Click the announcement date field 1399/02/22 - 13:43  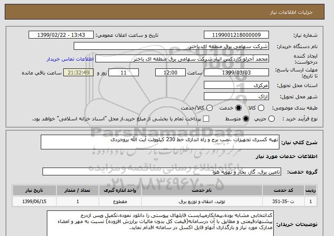click(x=61, y=35)
